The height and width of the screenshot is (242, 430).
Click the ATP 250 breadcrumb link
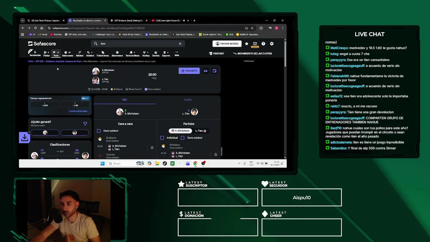click(x=39, y=62)
